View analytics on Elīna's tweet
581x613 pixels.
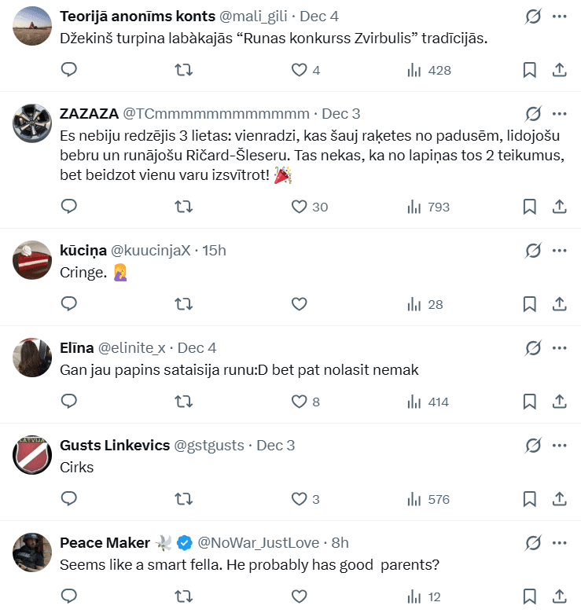428,402
